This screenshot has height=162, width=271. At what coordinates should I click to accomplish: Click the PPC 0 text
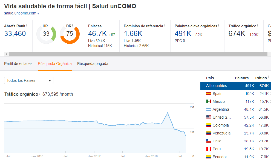[x=180, y=41]
